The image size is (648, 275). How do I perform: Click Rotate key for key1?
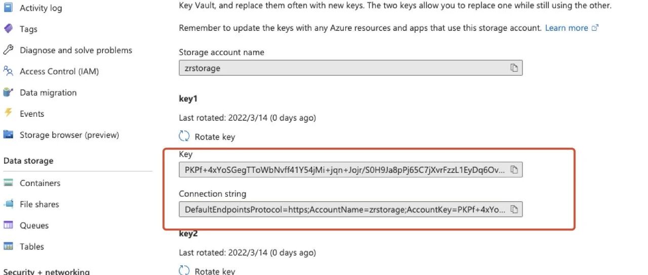coord(215,137)
